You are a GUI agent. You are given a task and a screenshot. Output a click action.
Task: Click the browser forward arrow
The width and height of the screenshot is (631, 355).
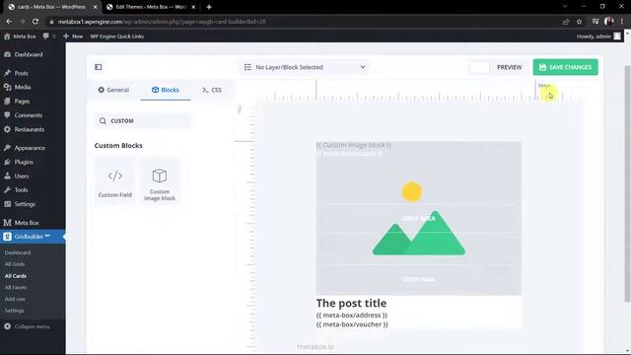pyautogui.click(x=22, y=22)
